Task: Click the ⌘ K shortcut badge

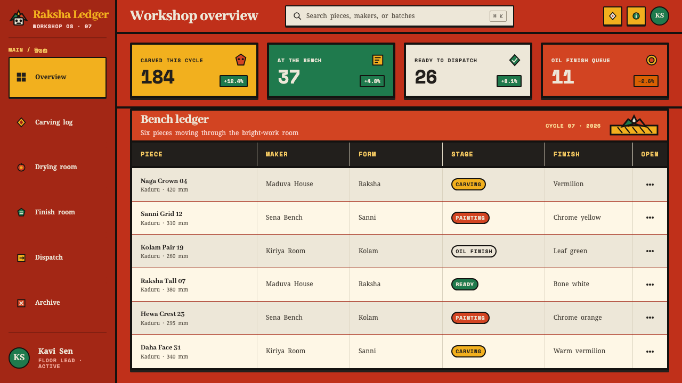Action: click(498, 16)
